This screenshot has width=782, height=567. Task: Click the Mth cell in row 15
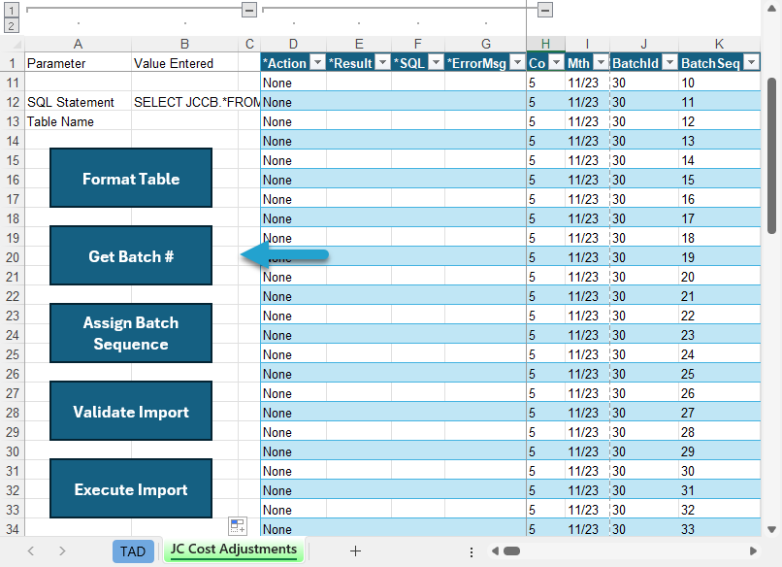[x=587, y=161]
